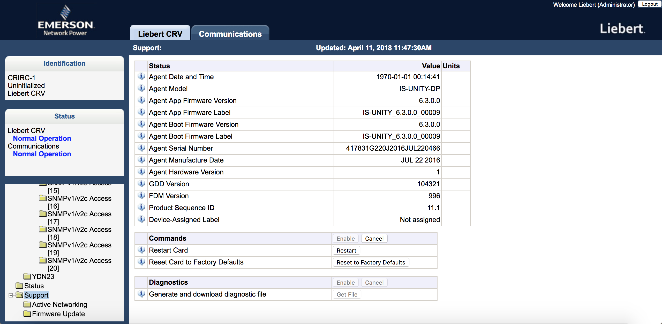Click Reset to Factory Defaults button
662x324 pixels.
click(371, 262)
